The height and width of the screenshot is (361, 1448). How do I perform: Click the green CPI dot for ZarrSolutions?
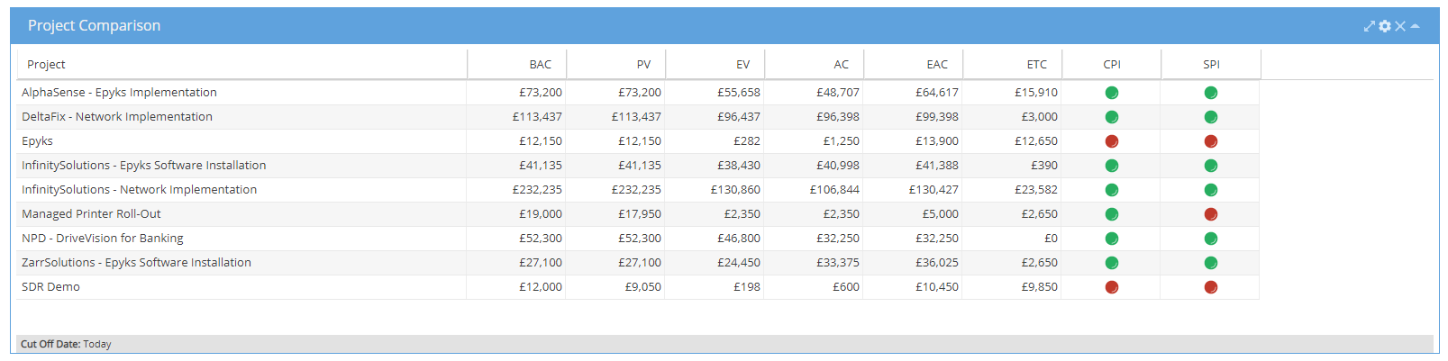(1112, 263)
